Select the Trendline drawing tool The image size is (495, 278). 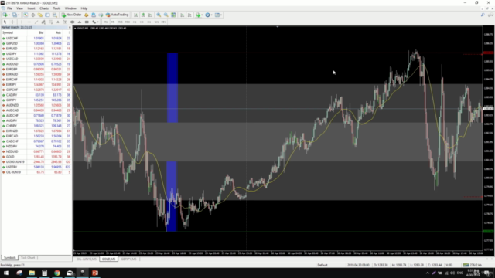(36, 22)
